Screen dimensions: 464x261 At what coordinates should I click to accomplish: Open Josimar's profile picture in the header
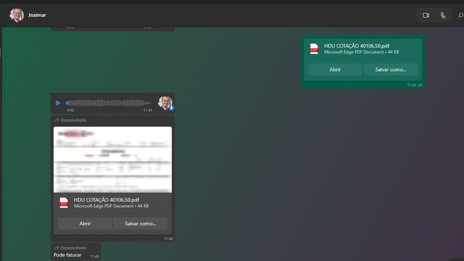[x=17, y=15]
